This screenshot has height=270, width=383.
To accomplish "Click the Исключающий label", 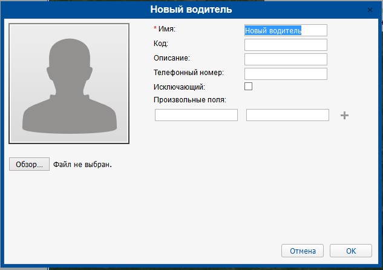I will [x=180, y=87].
